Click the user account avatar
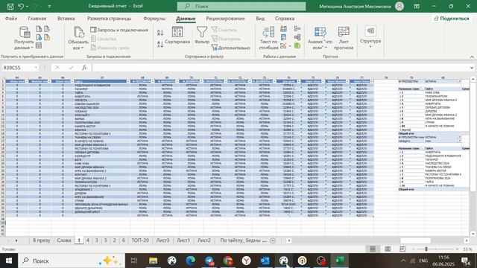The image size is (477, 268). (x=399, y=6)
